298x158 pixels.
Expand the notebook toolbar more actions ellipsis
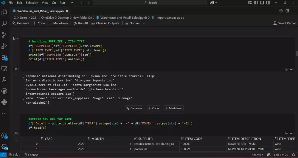145,23
